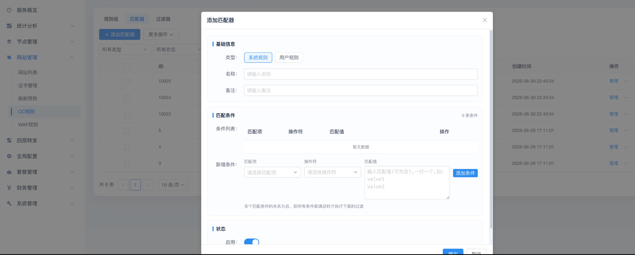Click the 套餐管理 basket icon
Image resolution: width=635 pixels, height=255 pixels.
(9, 172)
